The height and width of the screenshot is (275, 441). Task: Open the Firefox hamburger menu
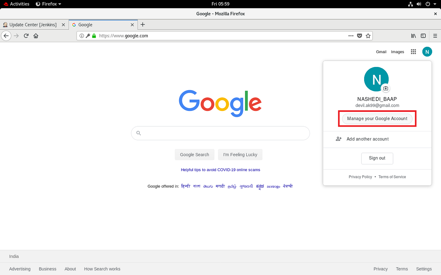[x=435, y=36]
